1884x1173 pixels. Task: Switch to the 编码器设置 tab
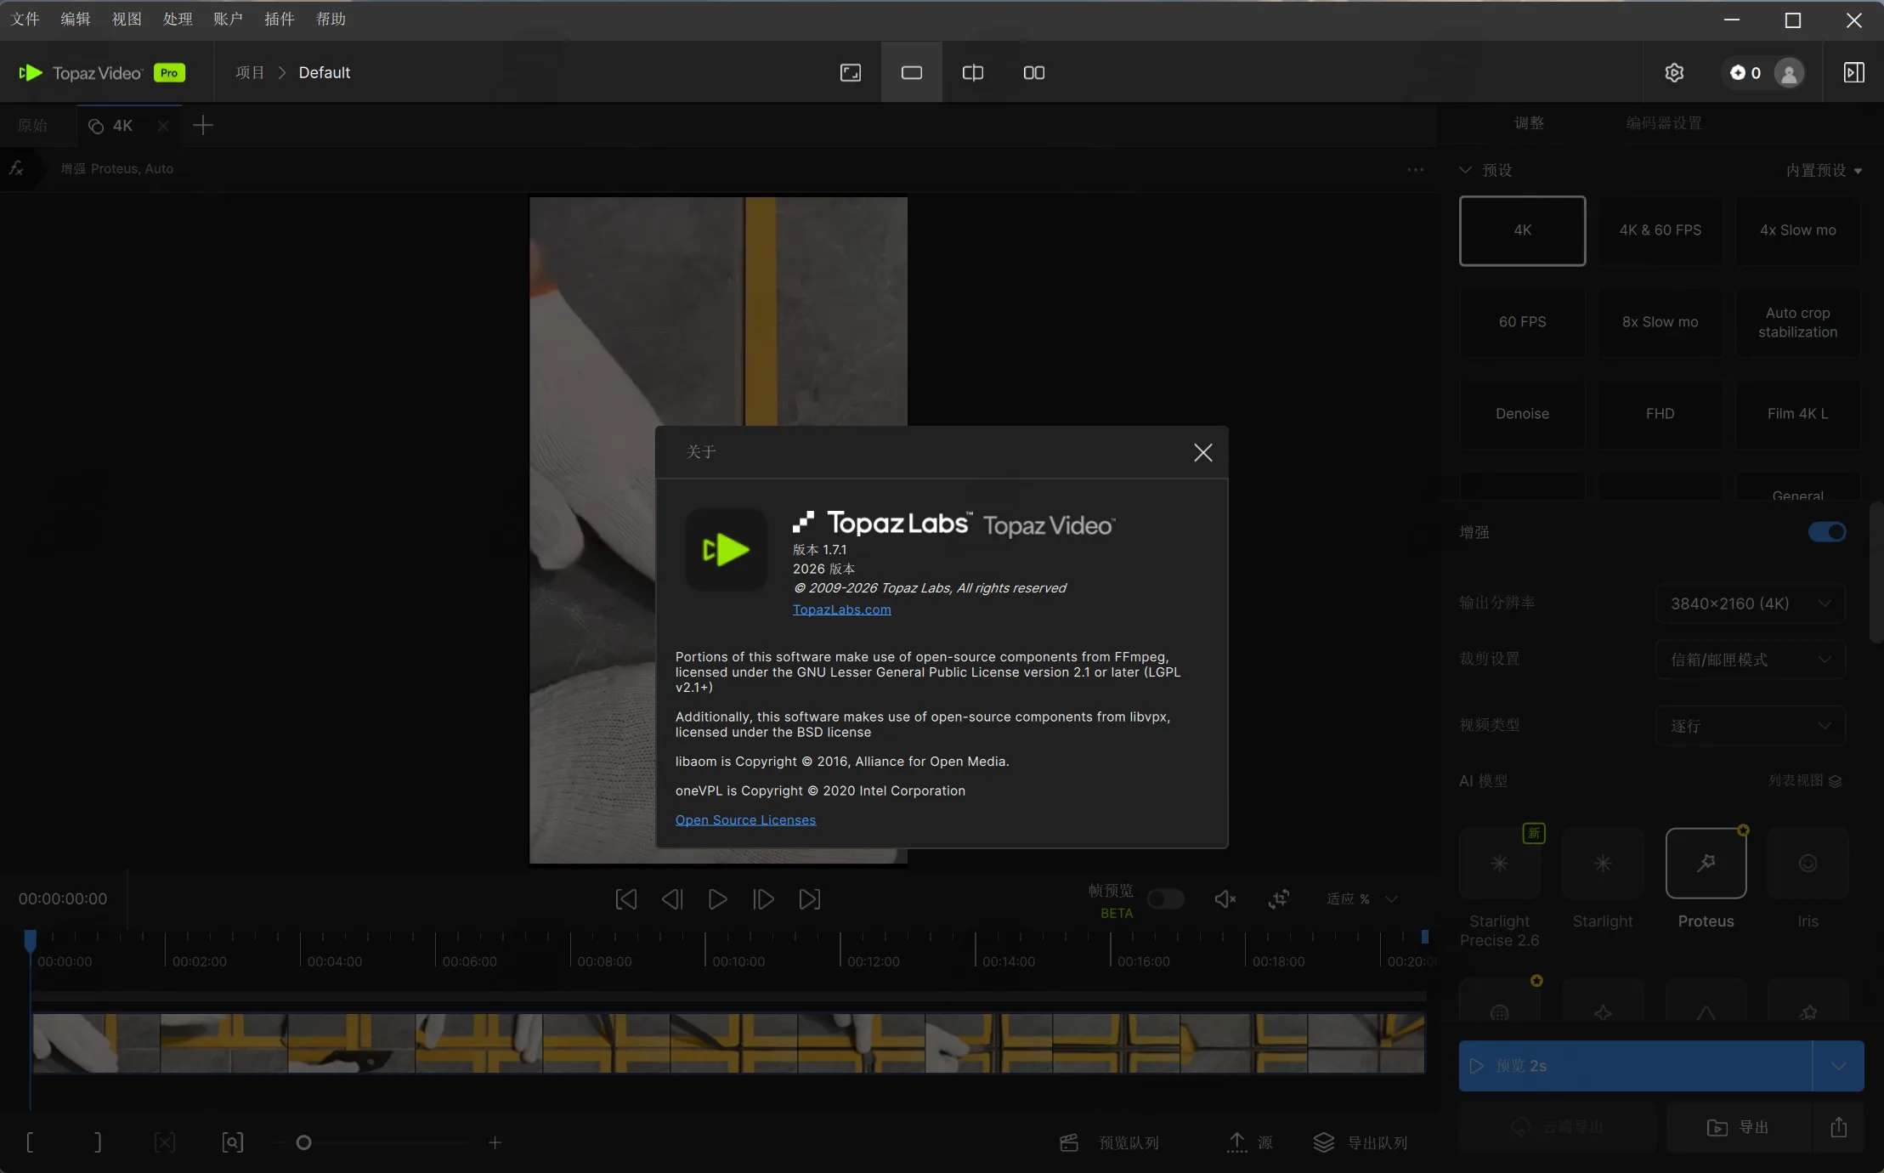[1663, 123]
